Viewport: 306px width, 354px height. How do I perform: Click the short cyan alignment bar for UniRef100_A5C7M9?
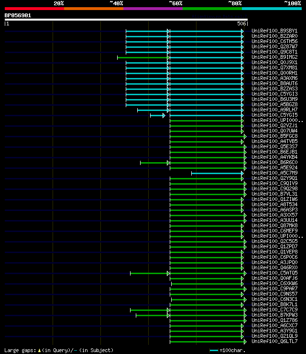pyautogui.click(x=217, y=173)
